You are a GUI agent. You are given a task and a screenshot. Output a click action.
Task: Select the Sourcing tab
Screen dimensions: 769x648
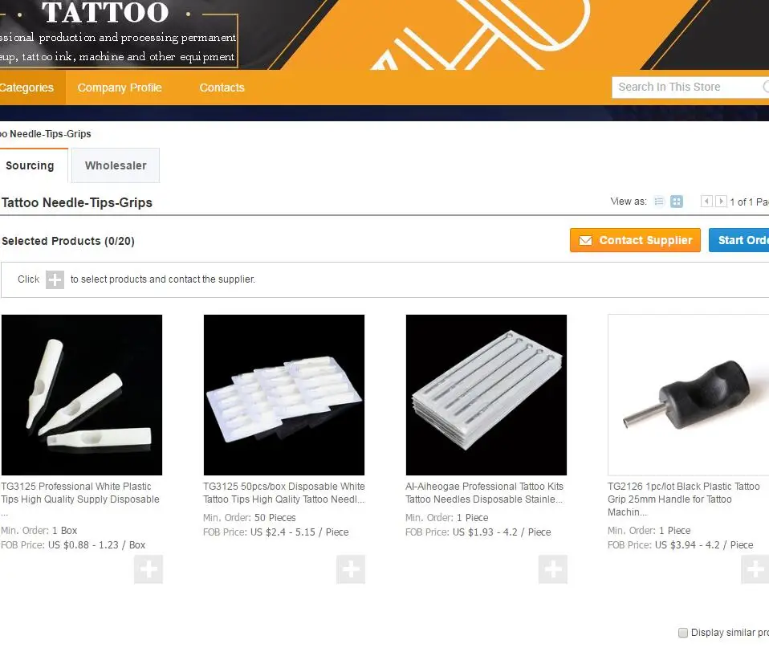[x=30, y=165]
